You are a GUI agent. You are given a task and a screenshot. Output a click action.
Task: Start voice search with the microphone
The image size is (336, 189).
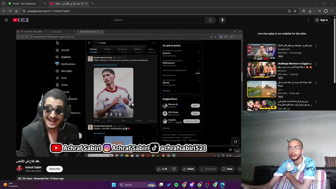point(222,20)
